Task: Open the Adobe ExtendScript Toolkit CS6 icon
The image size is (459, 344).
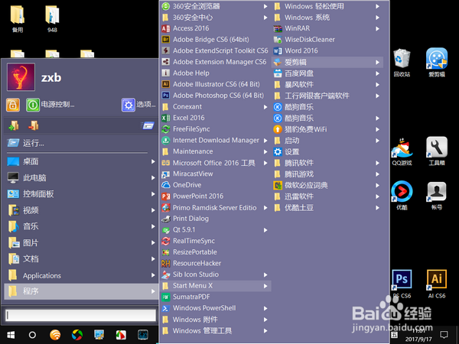Action: [x=166, y=50]
